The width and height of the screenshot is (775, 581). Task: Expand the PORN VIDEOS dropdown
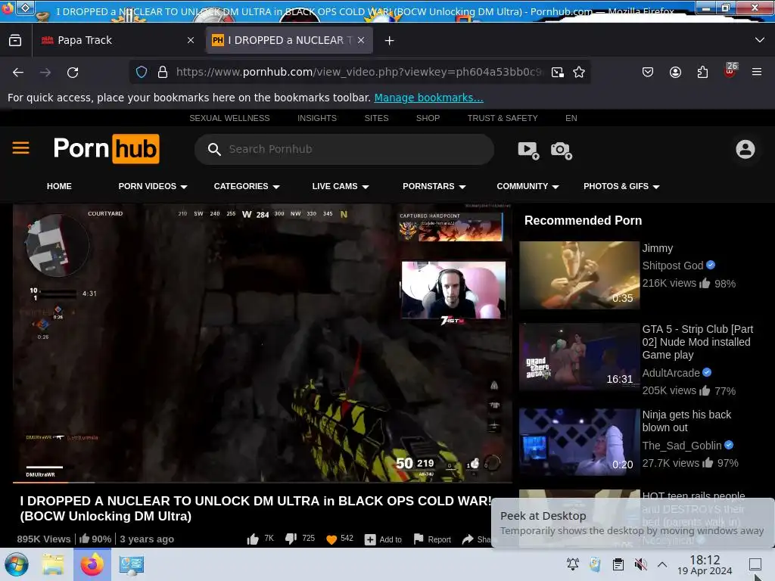153,186
